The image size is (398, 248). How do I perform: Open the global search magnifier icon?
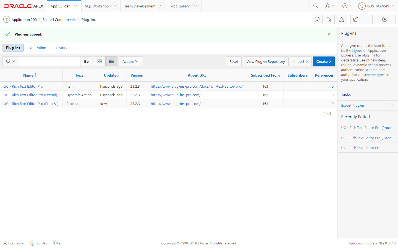(x=316, y=6)
